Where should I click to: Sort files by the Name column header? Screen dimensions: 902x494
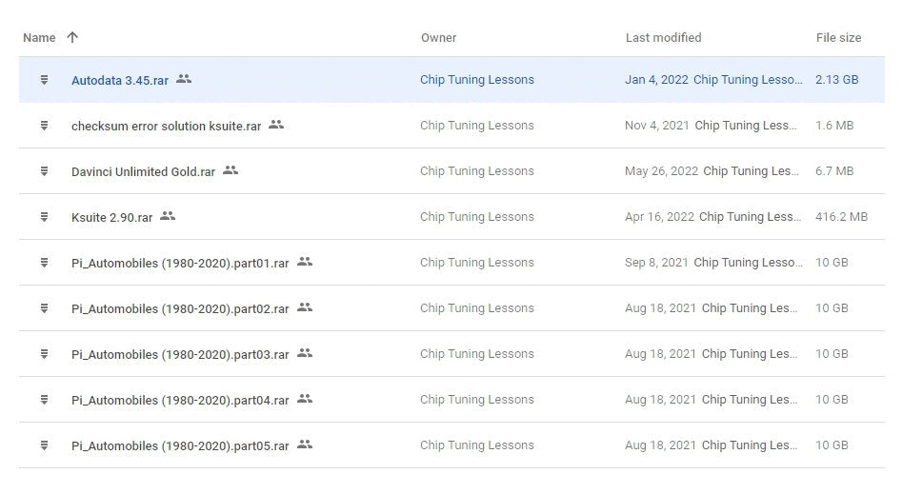coord(39,38)
